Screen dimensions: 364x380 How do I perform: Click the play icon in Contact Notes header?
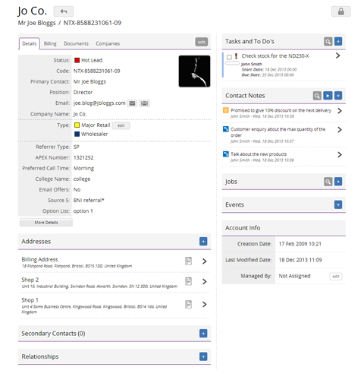coord(328,96)
